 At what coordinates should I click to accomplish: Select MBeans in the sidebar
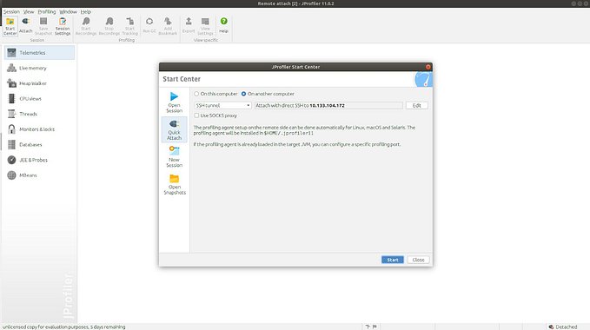tap(39, 175)
